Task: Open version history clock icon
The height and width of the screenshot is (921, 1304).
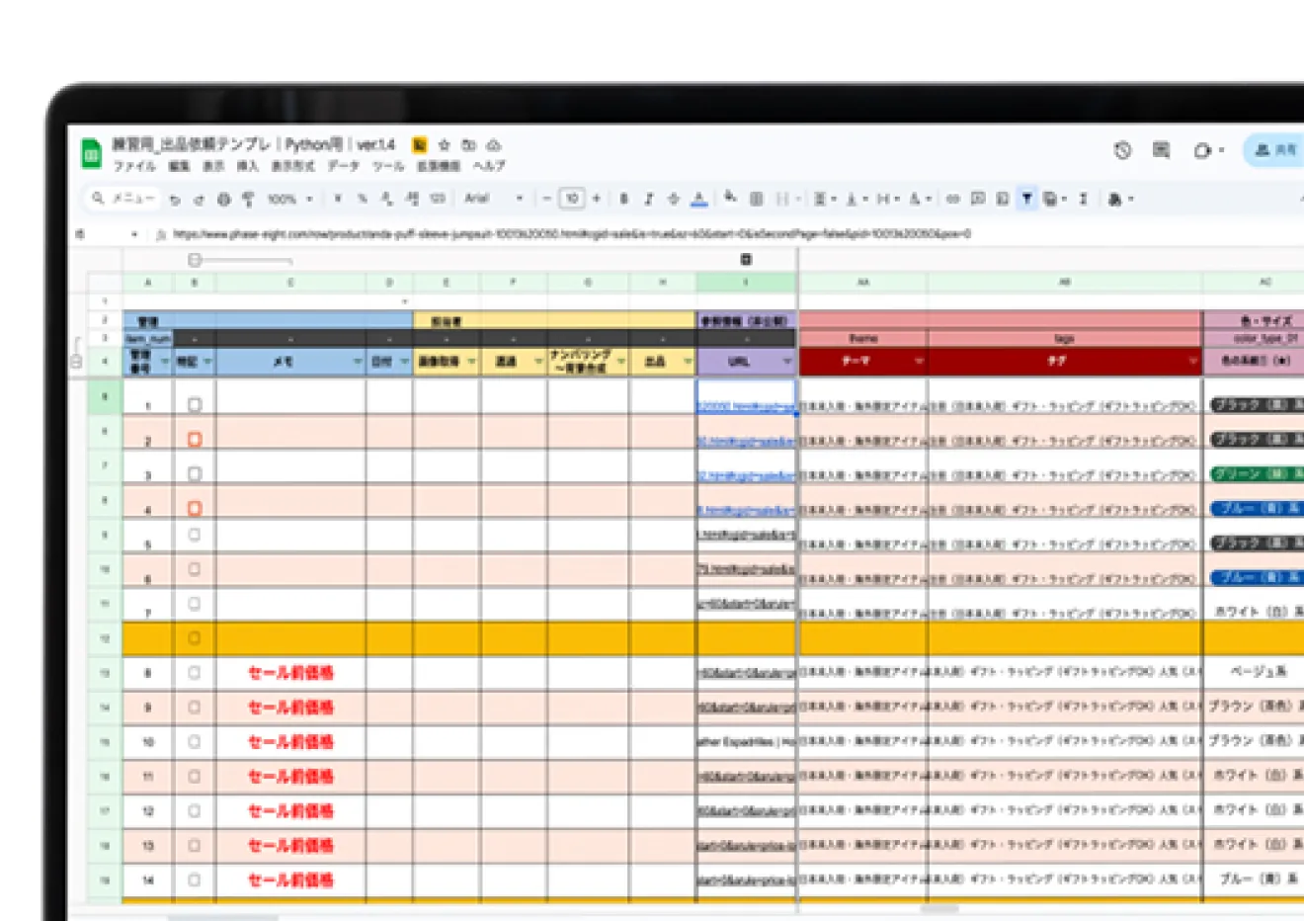Action: coord(1122,150)
